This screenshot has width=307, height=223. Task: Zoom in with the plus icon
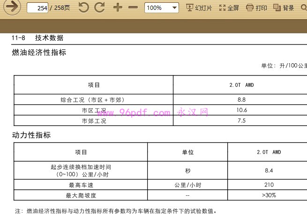tap(118, 7)
